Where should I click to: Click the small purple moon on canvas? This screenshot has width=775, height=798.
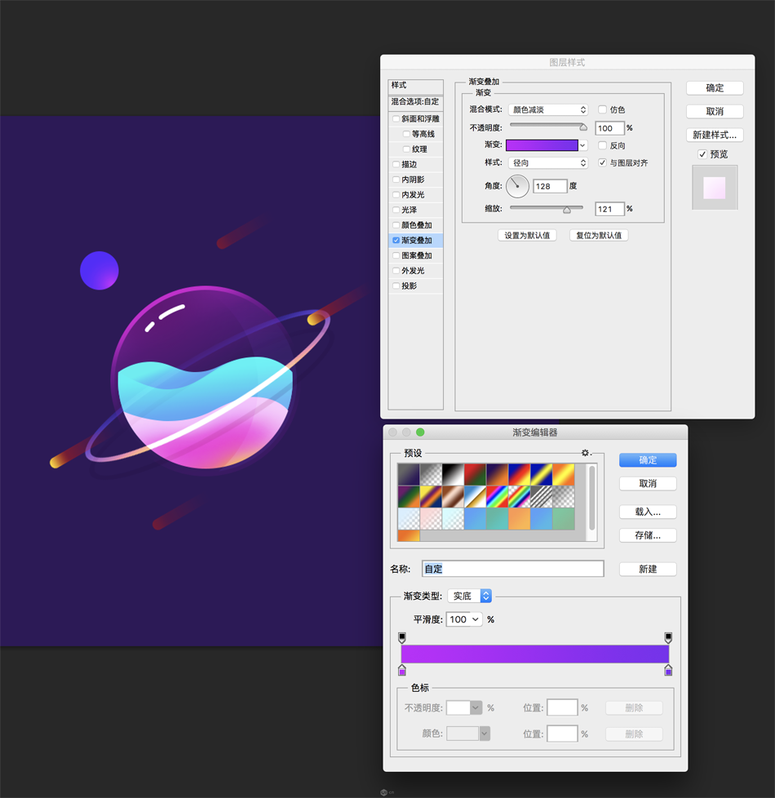(100, 270)
